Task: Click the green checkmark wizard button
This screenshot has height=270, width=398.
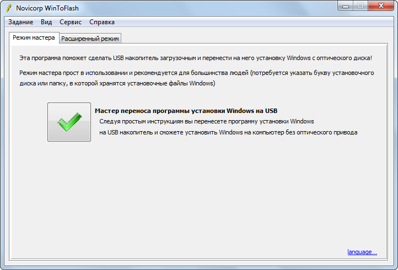Action: pos(69,122)
